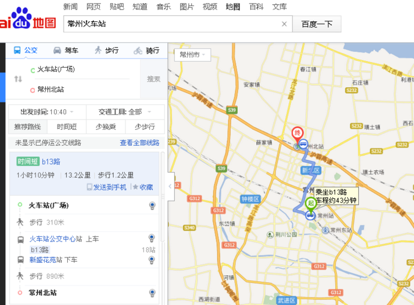Open the 文库 navigation link
This screenshot has width=414, height=305.
(279, 7)
